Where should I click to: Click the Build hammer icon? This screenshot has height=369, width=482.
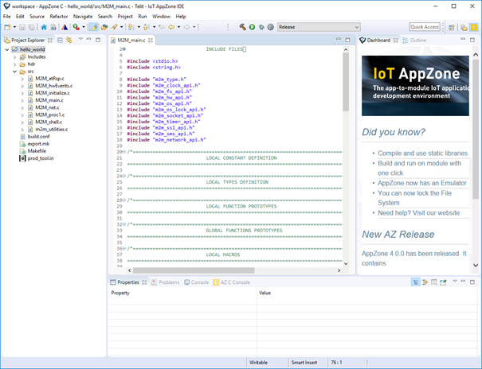[242, 27]
